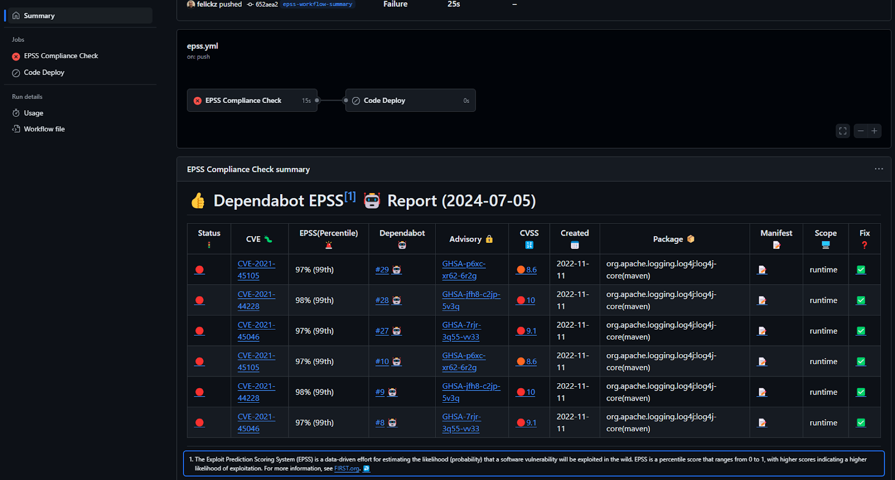Click red status circle in #8 row
Screen dimensions: 895x480
pos(200,423)
